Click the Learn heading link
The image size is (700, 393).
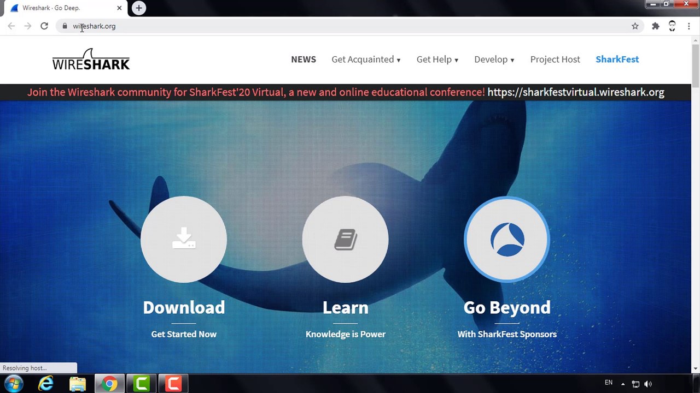pyautogui.click(x=346, y=307)
